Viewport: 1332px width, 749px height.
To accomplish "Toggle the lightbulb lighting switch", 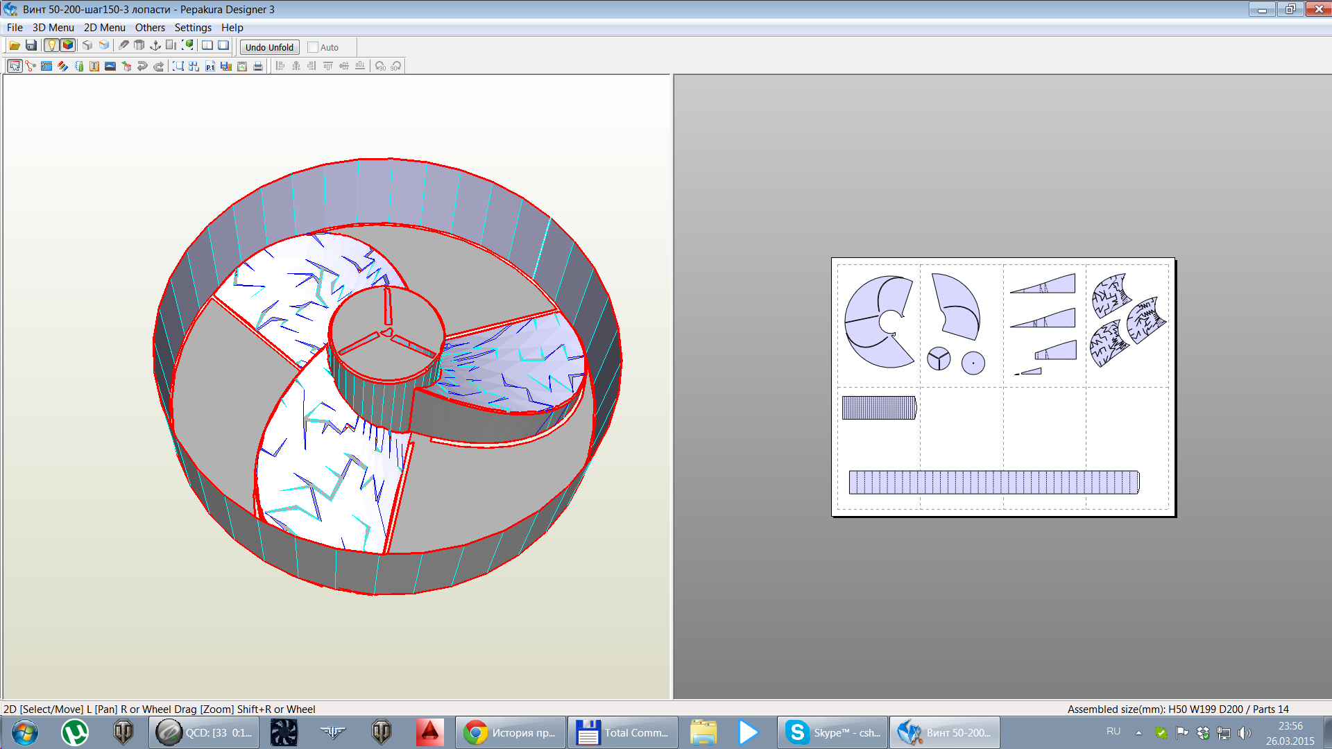I will click(x=51, y=46).
